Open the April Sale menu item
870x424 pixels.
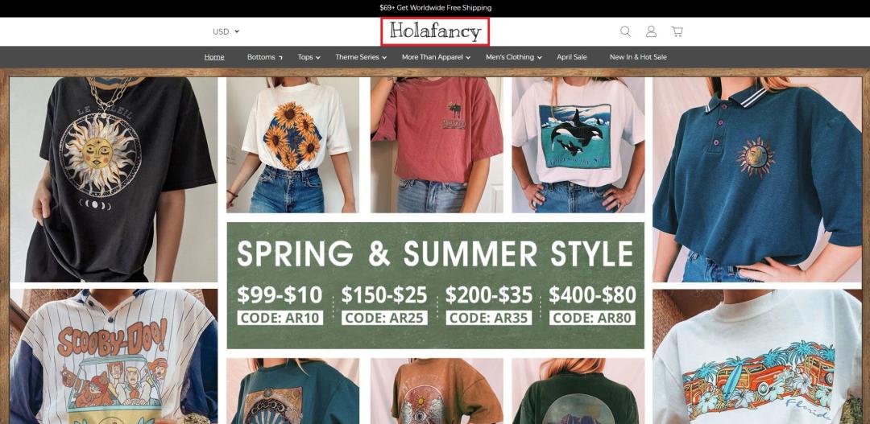click(x=571, y=57)
